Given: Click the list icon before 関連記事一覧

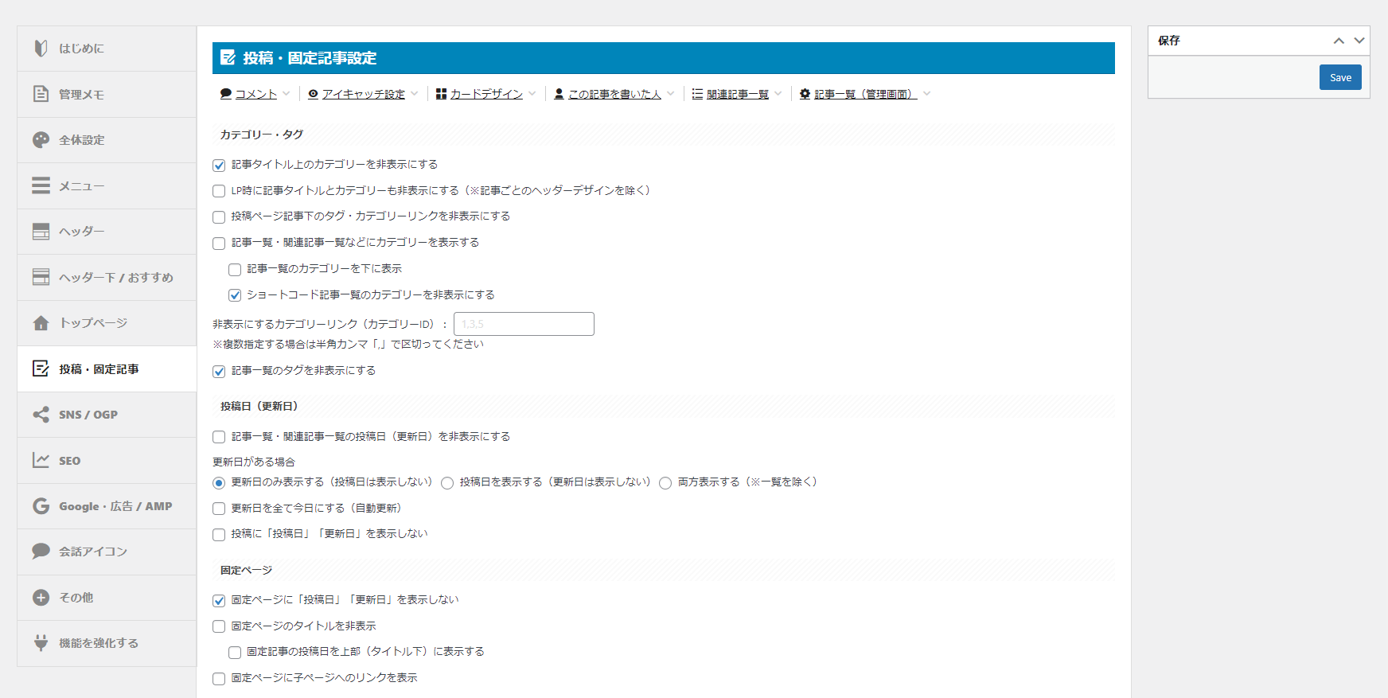Looking at the screenshot, I should (x=697, y=94).
